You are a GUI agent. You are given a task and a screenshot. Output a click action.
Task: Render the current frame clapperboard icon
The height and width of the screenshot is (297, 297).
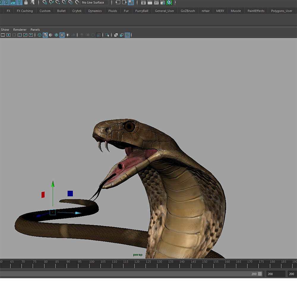pos(150,2)
